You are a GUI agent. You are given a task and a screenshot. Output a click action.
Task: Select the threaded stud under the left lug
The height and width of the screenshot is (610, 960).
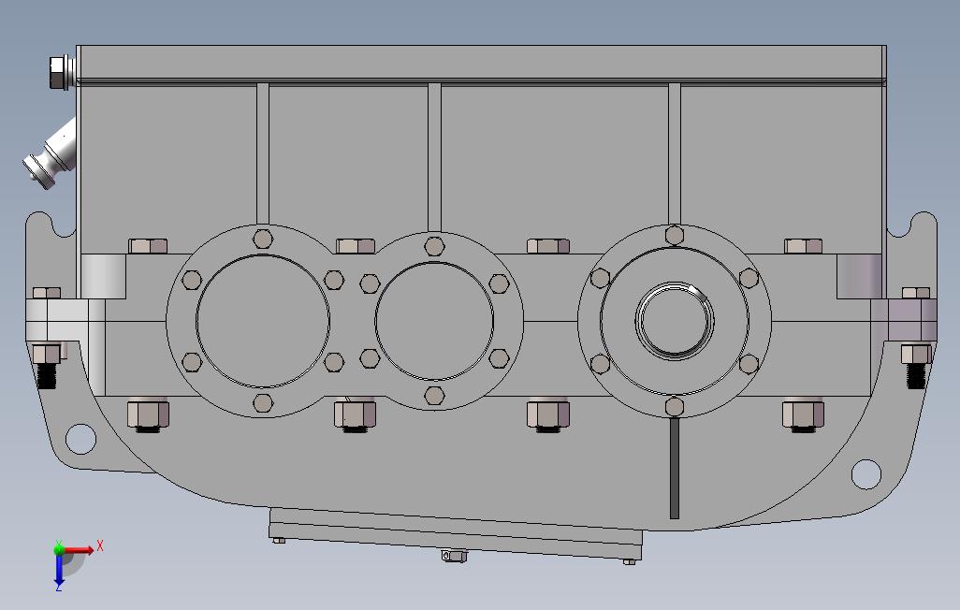[x=47, y=375]
